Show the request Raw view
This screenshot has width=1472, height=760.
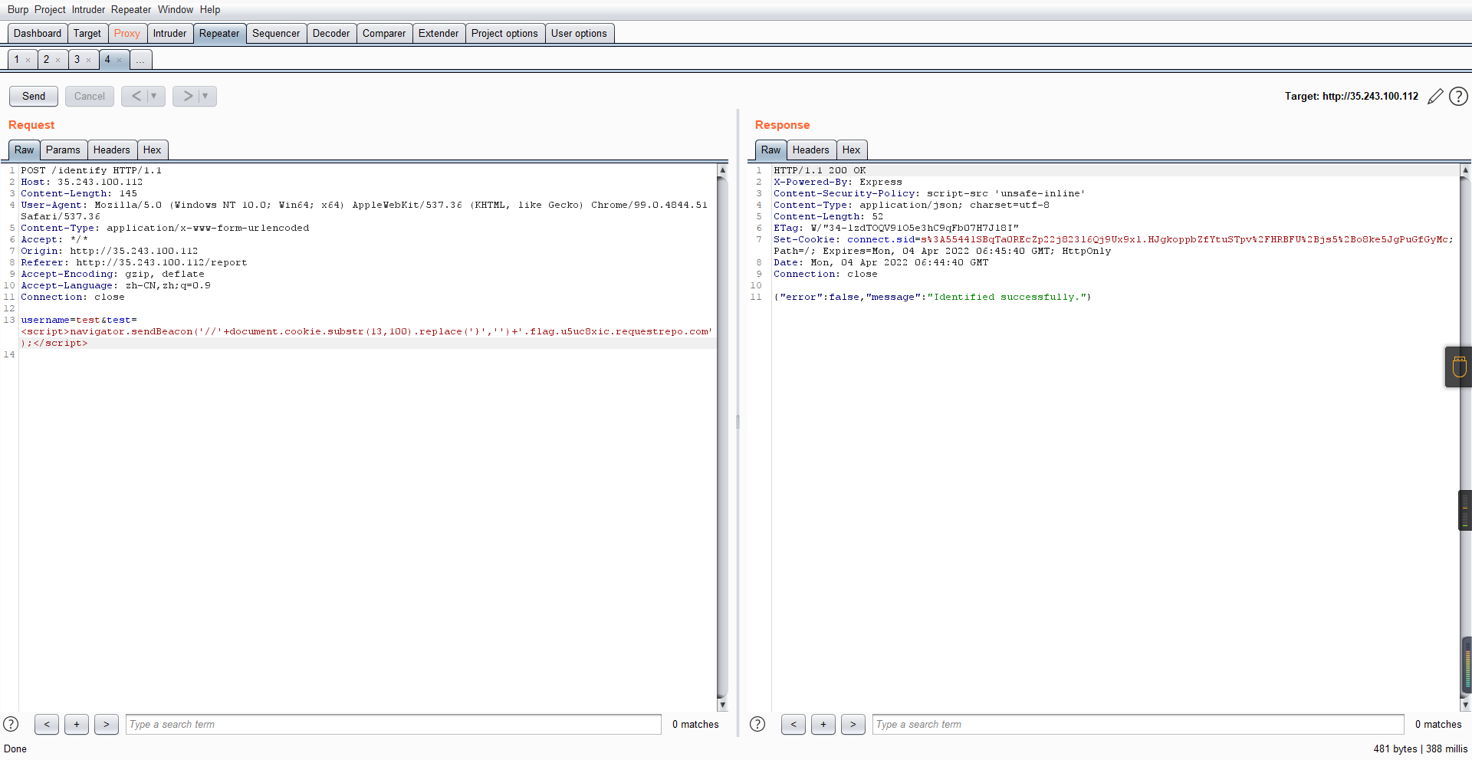(25, 150)
